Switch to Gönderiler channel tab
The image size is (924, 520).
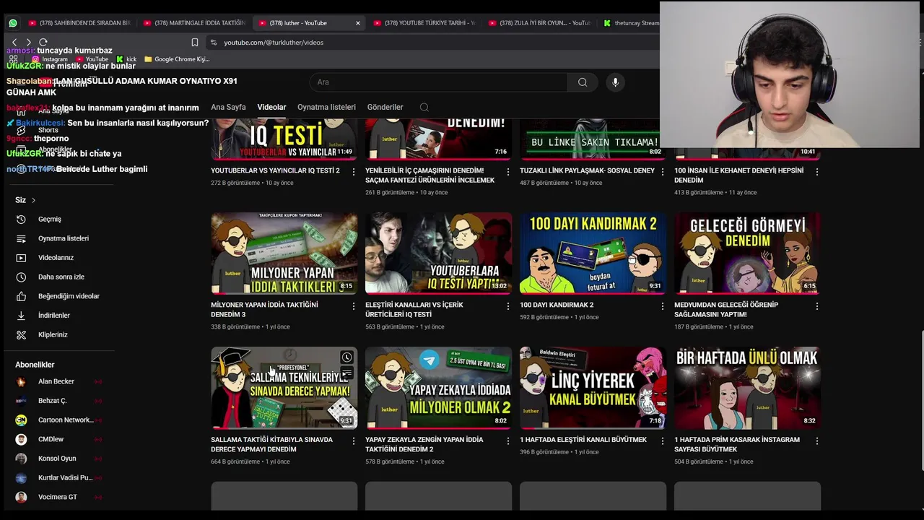pyautogui.click(x=385, y=107)
